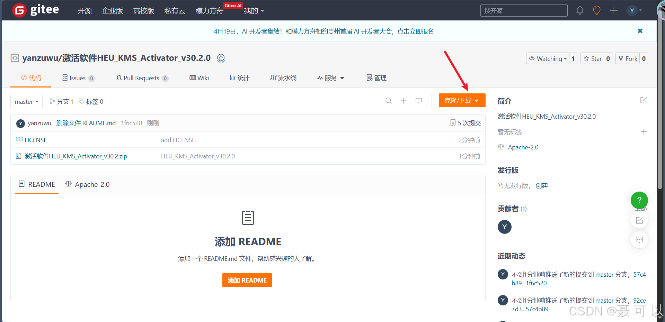665x322 pixels.
Task: Click the orange 添加 README button
Action: [247, 280]
